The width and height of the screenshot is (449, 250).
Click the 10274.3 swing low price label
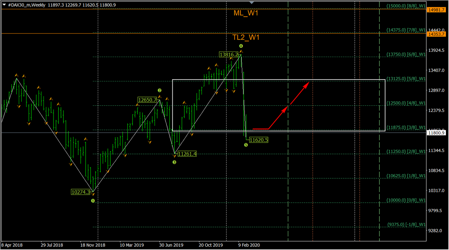point(80,192)
